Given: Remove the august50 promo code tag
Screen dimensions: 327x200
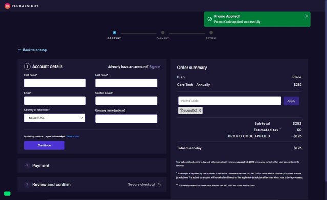Looking at the screenshot, I should point(200,110).
